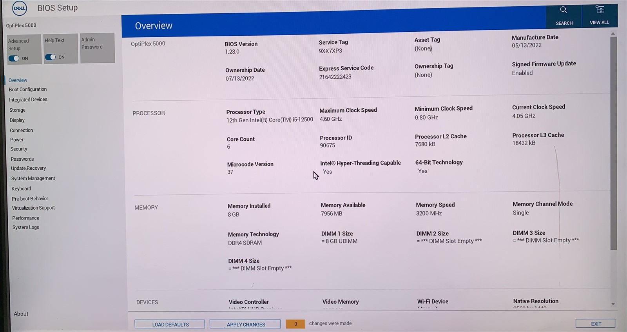Image resolution: width=627 pixels, height=332 pixels.
Task: Click Memory Technology DDR4 SDRAM
Action: pyautogui.click(x=245, y=243)
